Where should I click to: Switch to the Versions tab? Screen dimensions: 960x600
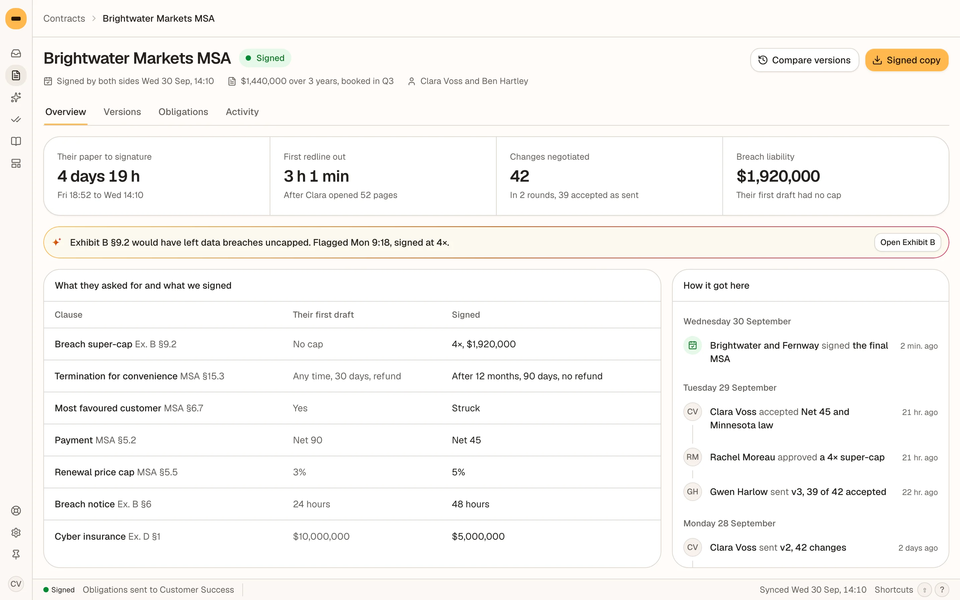tap(122, 112)
